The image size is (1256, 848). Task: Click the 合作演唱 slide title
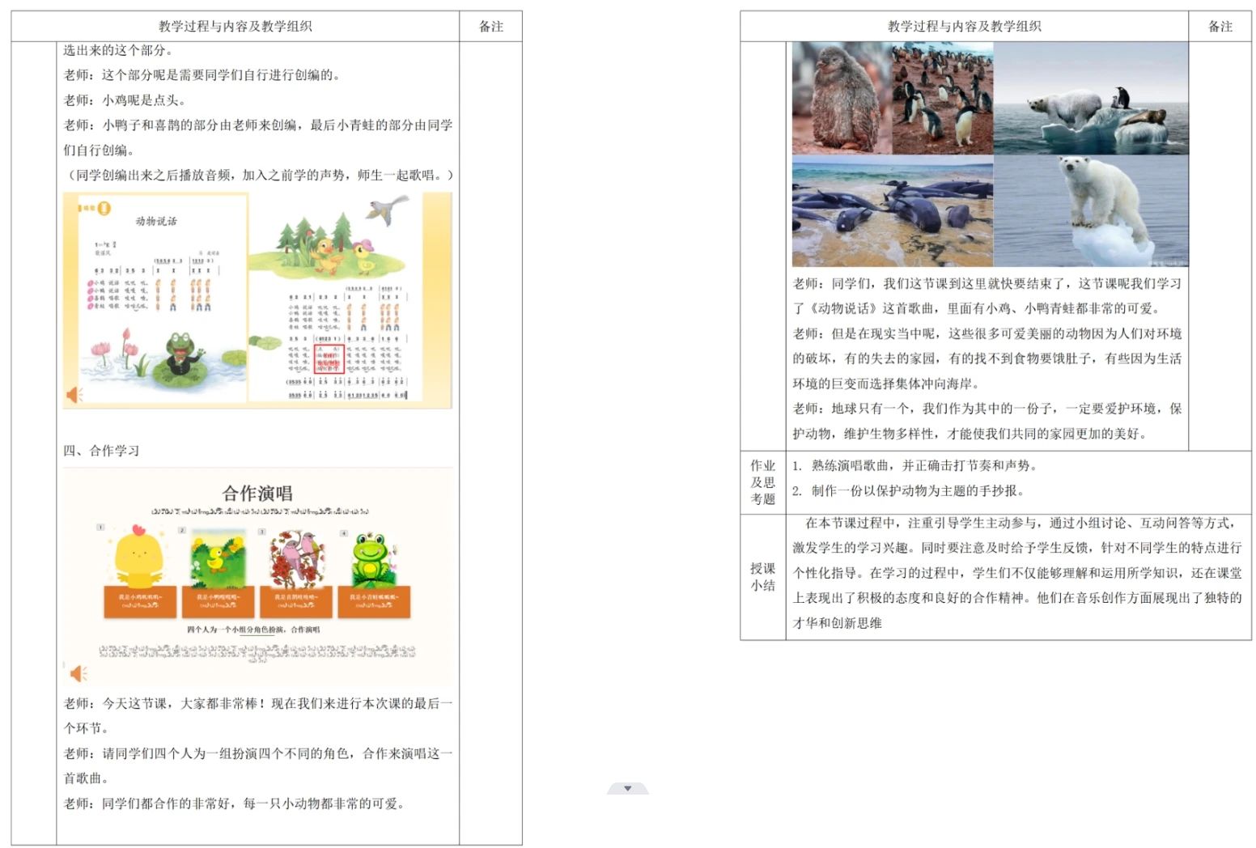[x=257, y=493]
